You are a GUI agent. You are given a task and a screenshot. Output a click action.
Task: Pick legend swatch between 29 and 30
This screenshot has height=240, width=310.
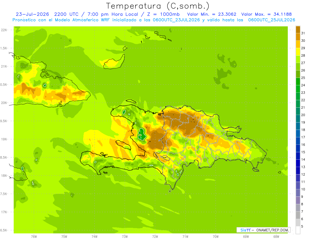click(298, 44)
